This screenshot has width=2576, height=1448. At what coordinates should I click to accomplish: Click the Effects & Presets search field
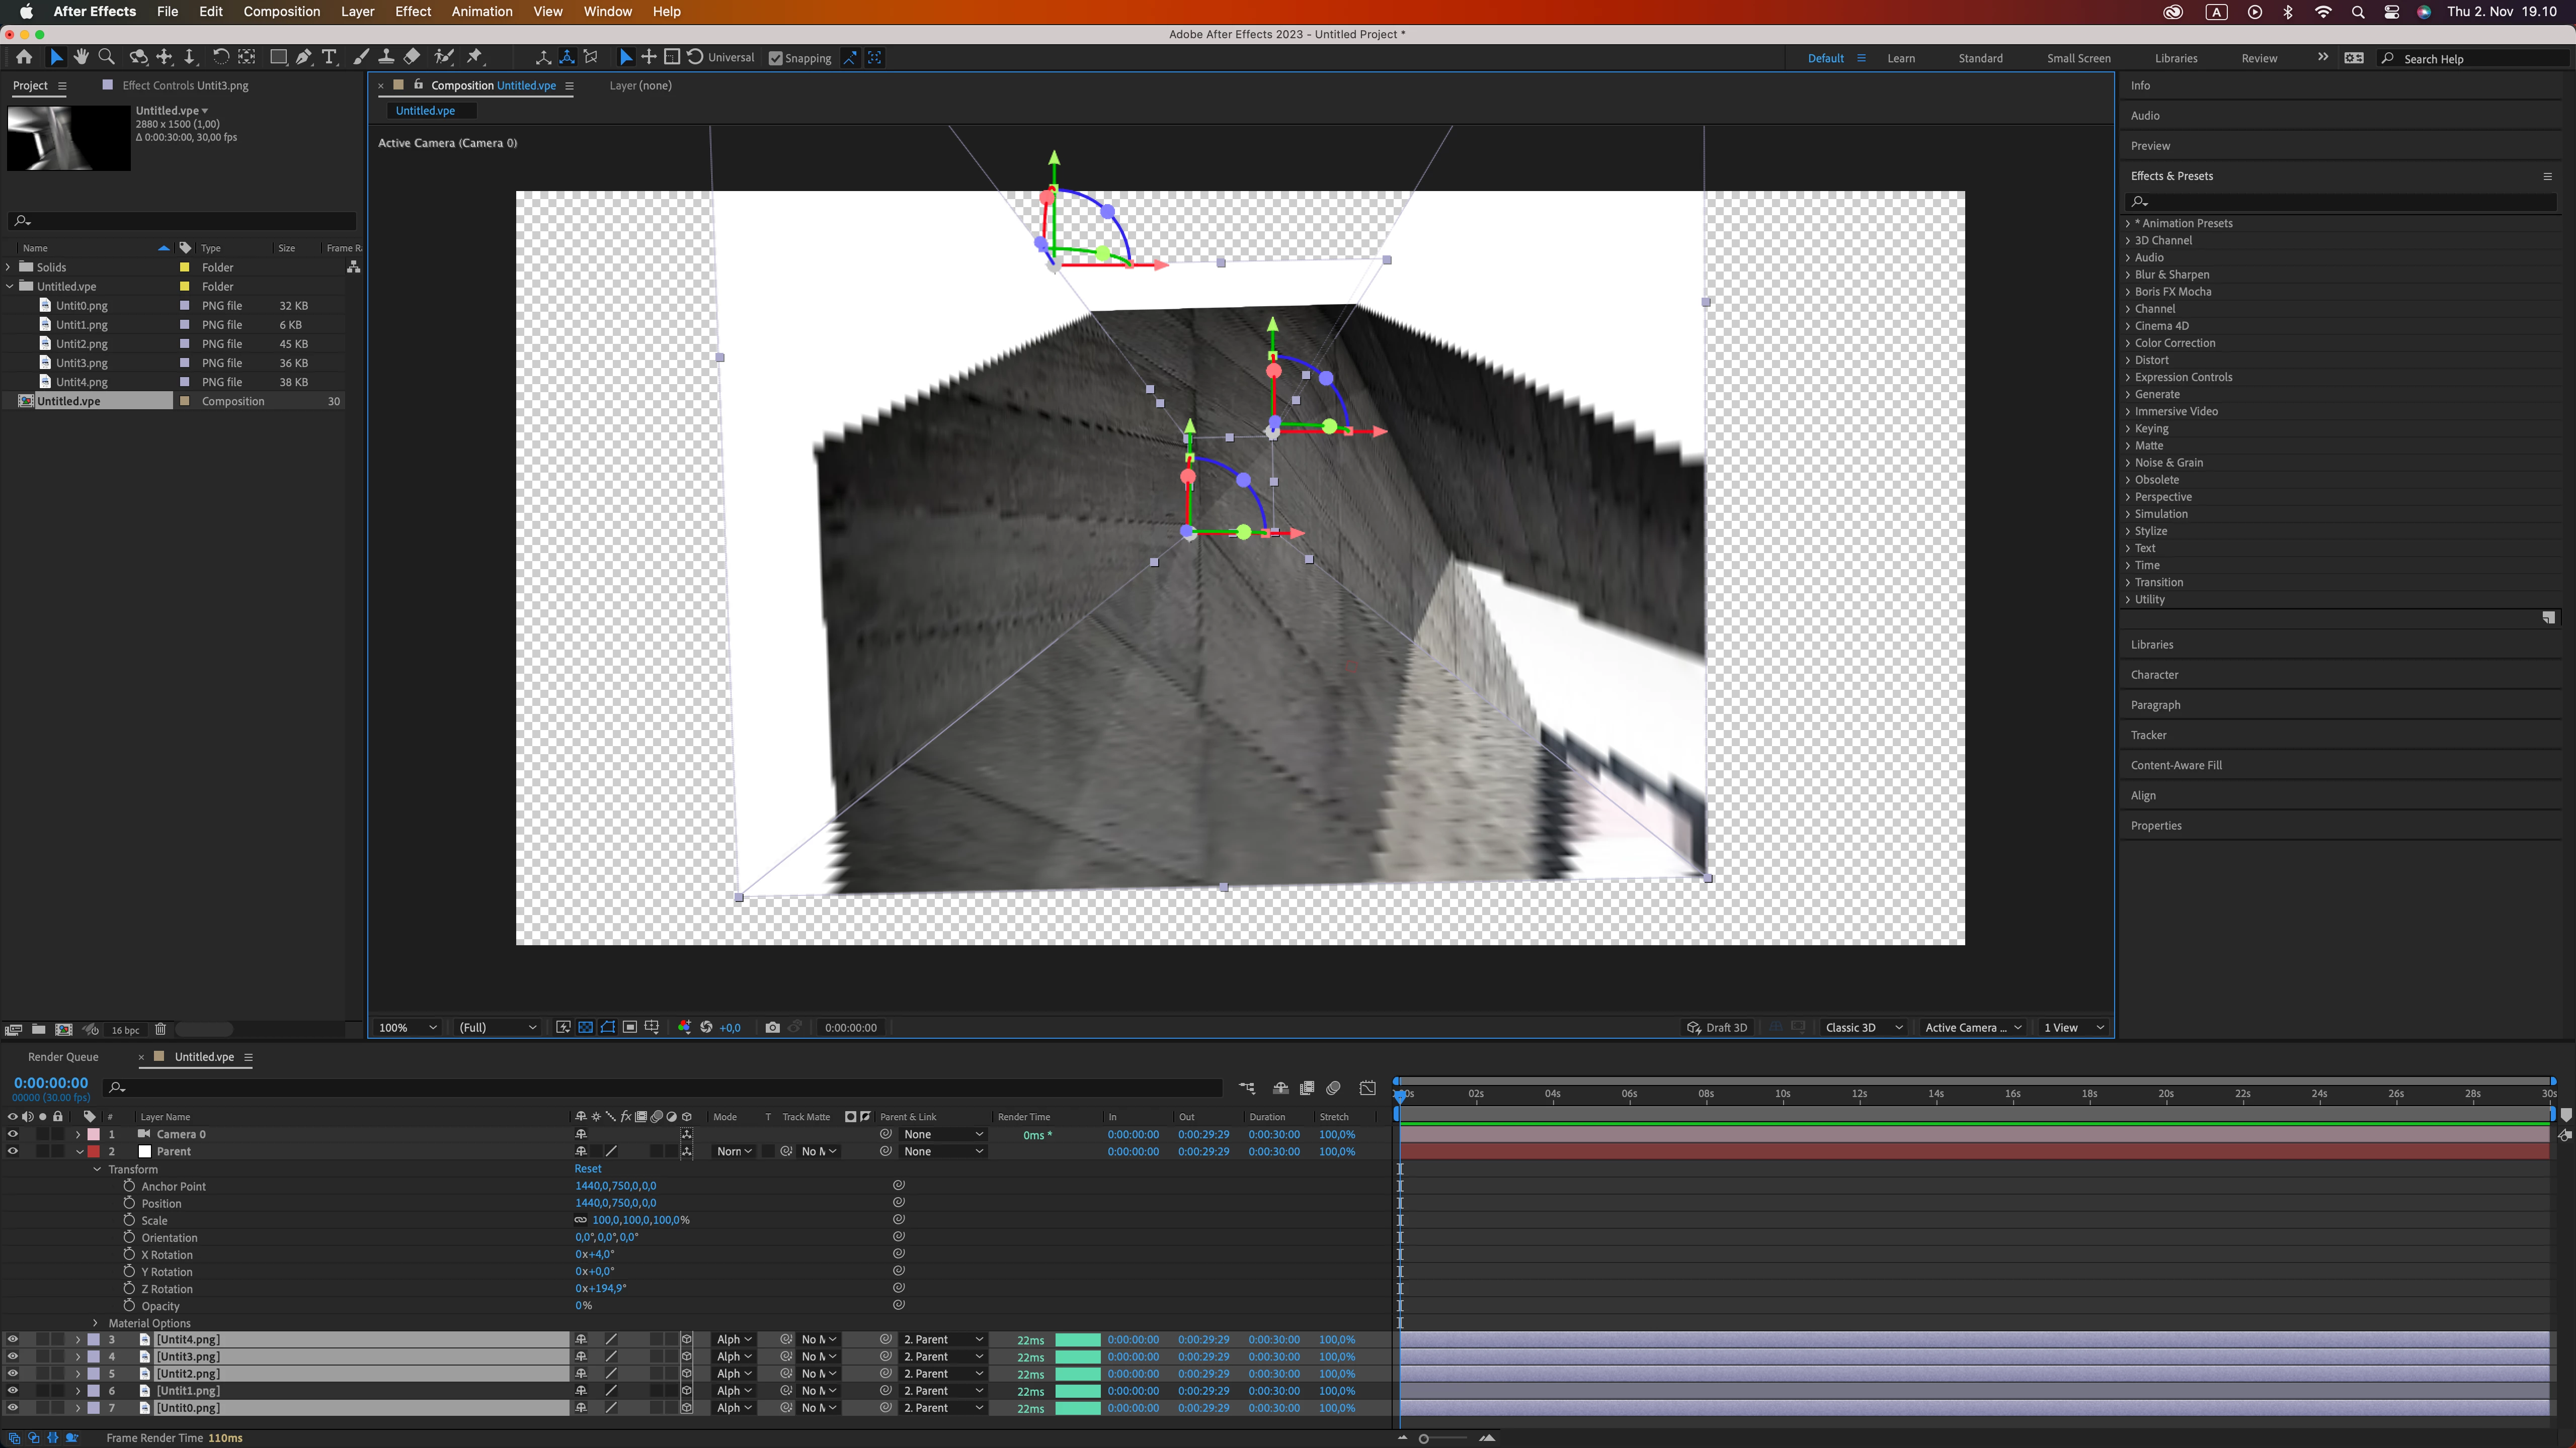(2340, 201)
